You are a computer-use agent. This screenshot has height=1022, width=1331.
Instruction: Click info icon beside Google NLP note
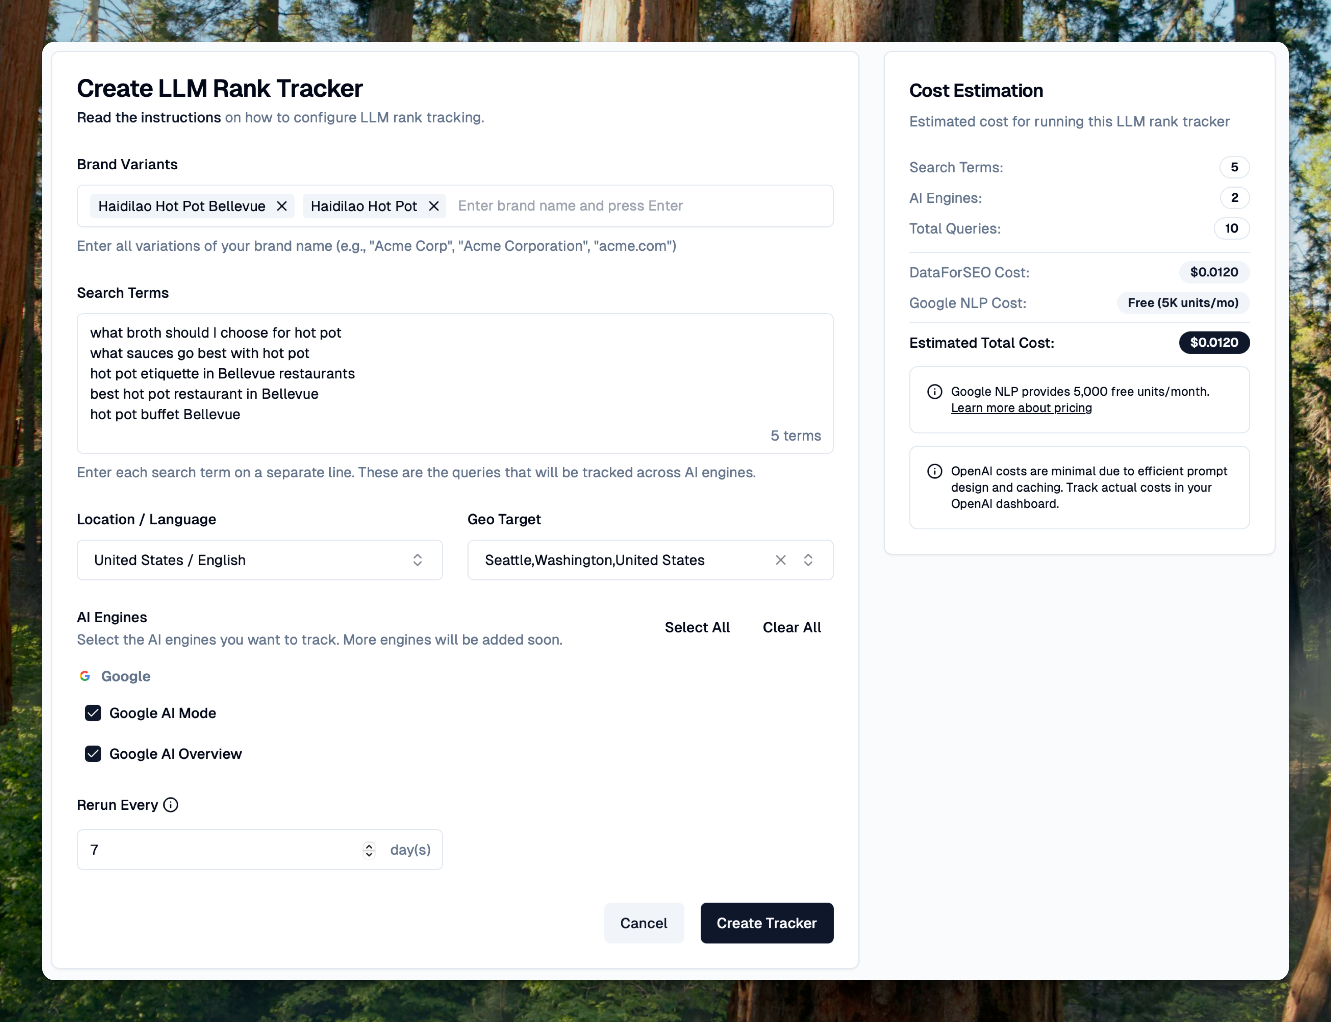coord(934,392)
